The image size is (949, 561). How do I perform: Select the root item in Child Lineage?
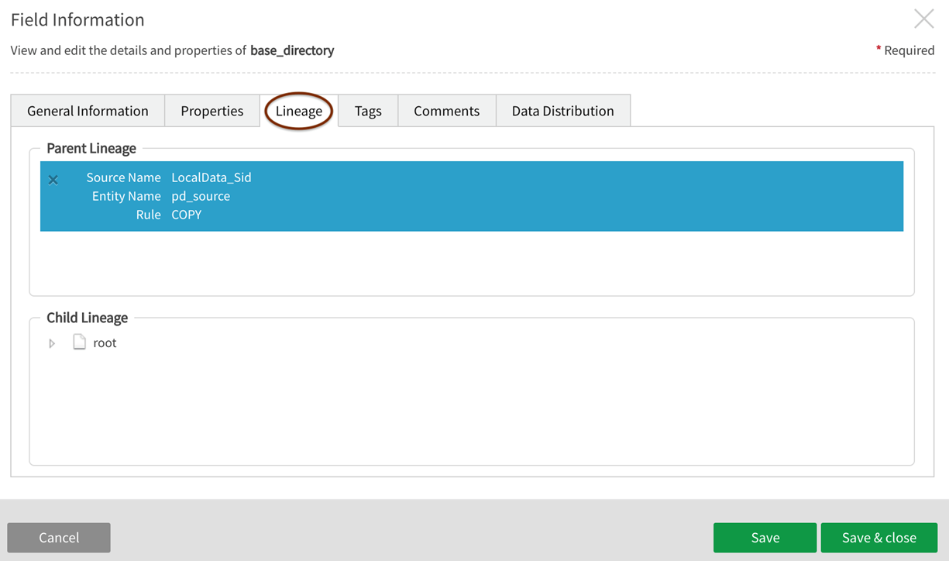point(105,342)
